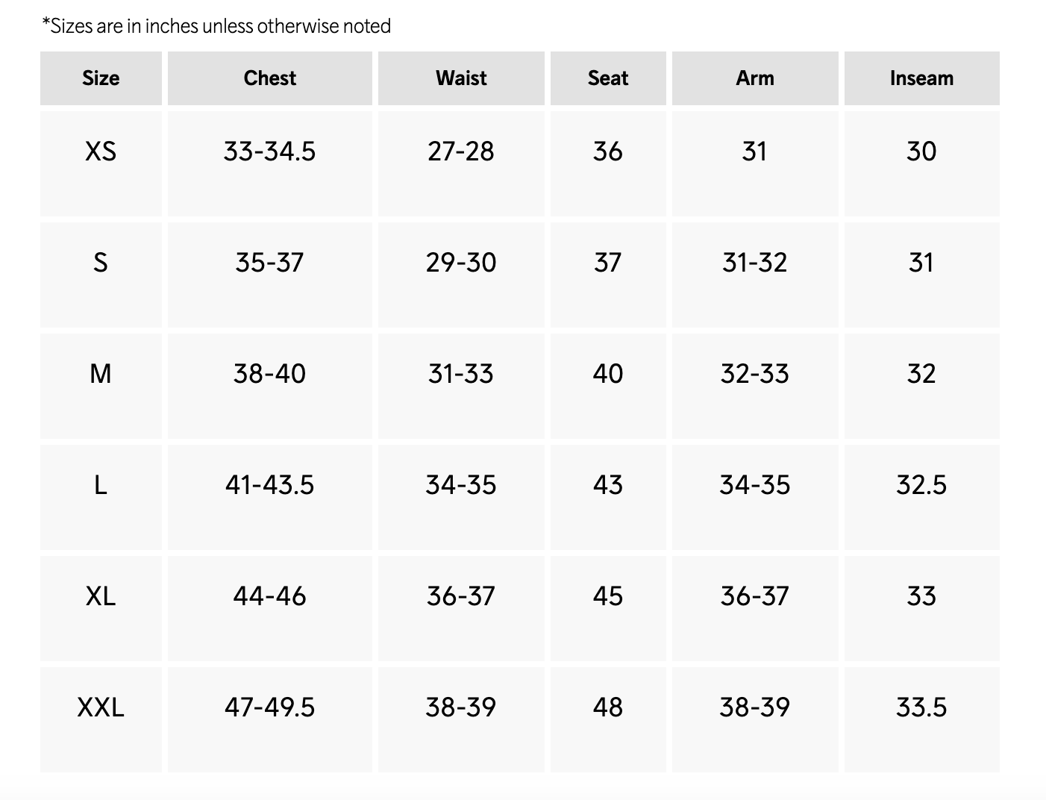Click the 33.5 inseam cell for XXL
This screenshot has width=1046, height=800.
(x=921, y=707)
